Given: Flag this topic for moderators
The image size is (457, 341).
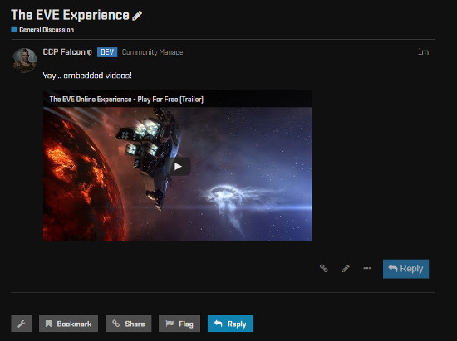Looking at the screenshot, I should click(x=179, y=324).
